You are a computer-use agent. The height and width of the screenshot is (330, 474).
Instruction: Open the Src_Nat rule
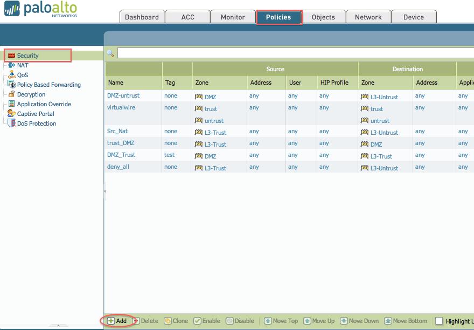(117, 131)
